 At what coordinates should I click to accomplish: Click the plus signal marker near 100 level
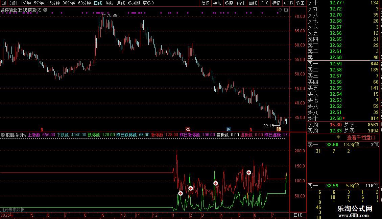click(216, 183)
